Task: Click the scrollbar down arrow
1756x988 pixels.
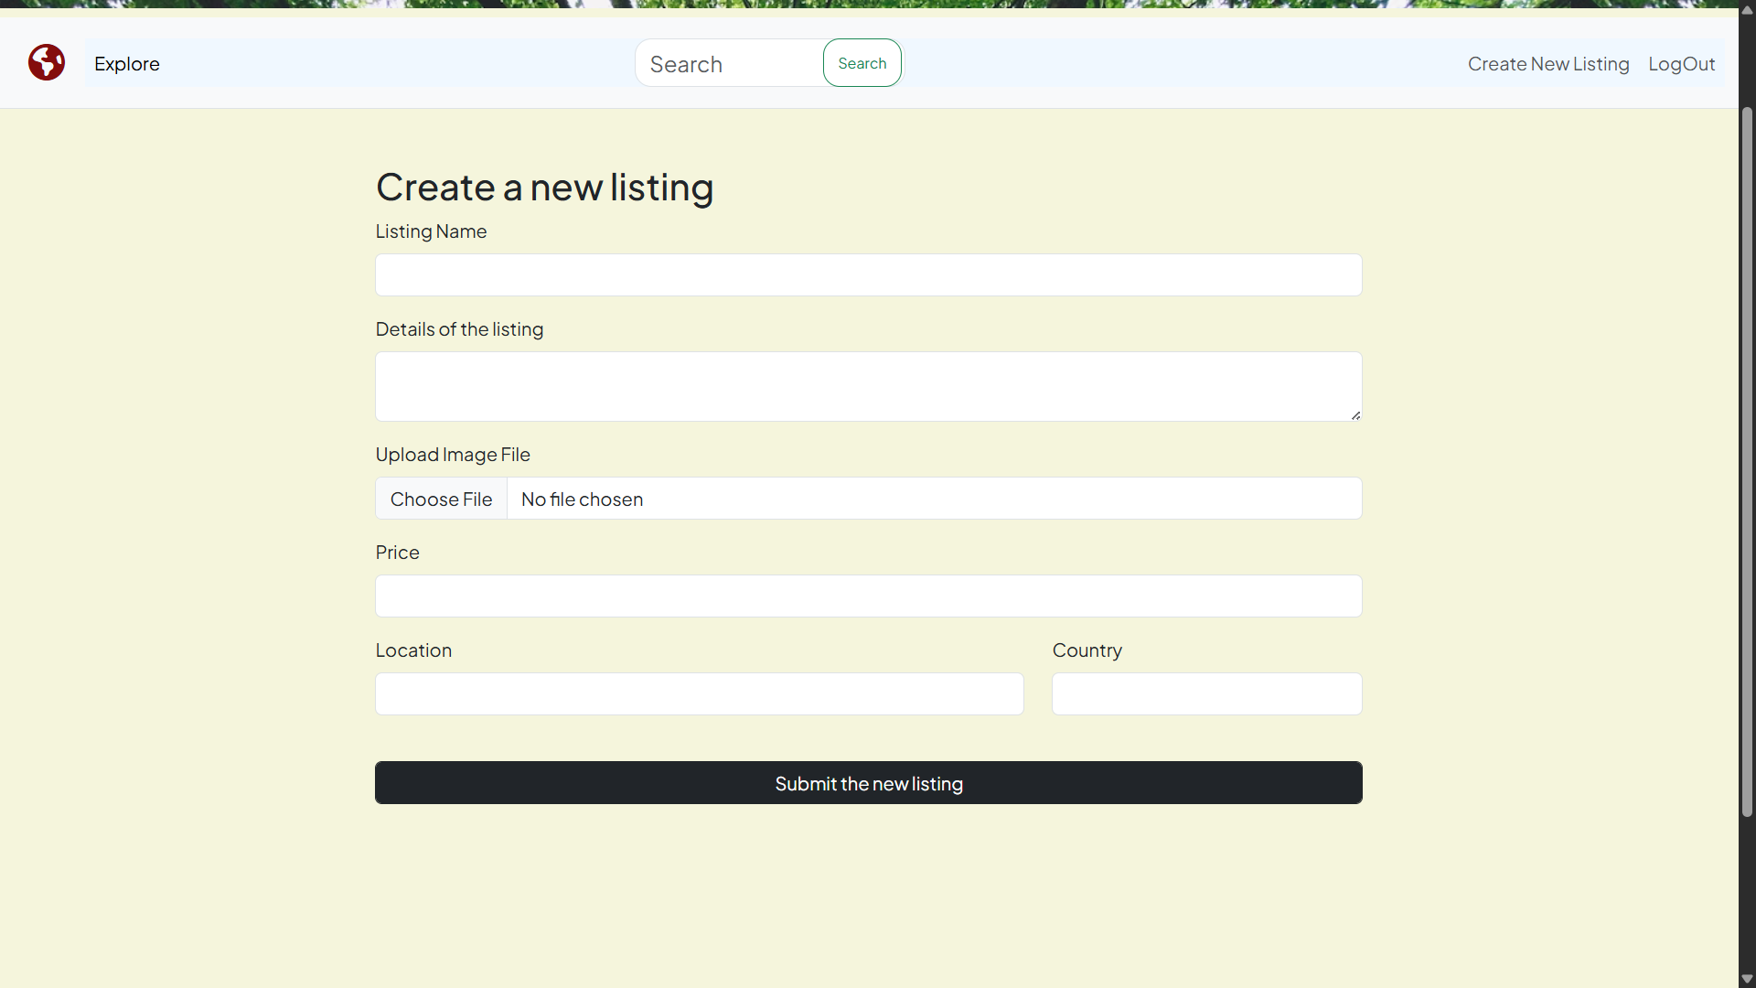Action: [1747, 979]
